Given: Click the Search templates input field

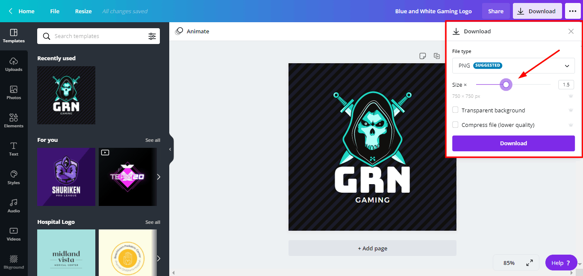Looking at the screenshot, I should pos(98,36).
